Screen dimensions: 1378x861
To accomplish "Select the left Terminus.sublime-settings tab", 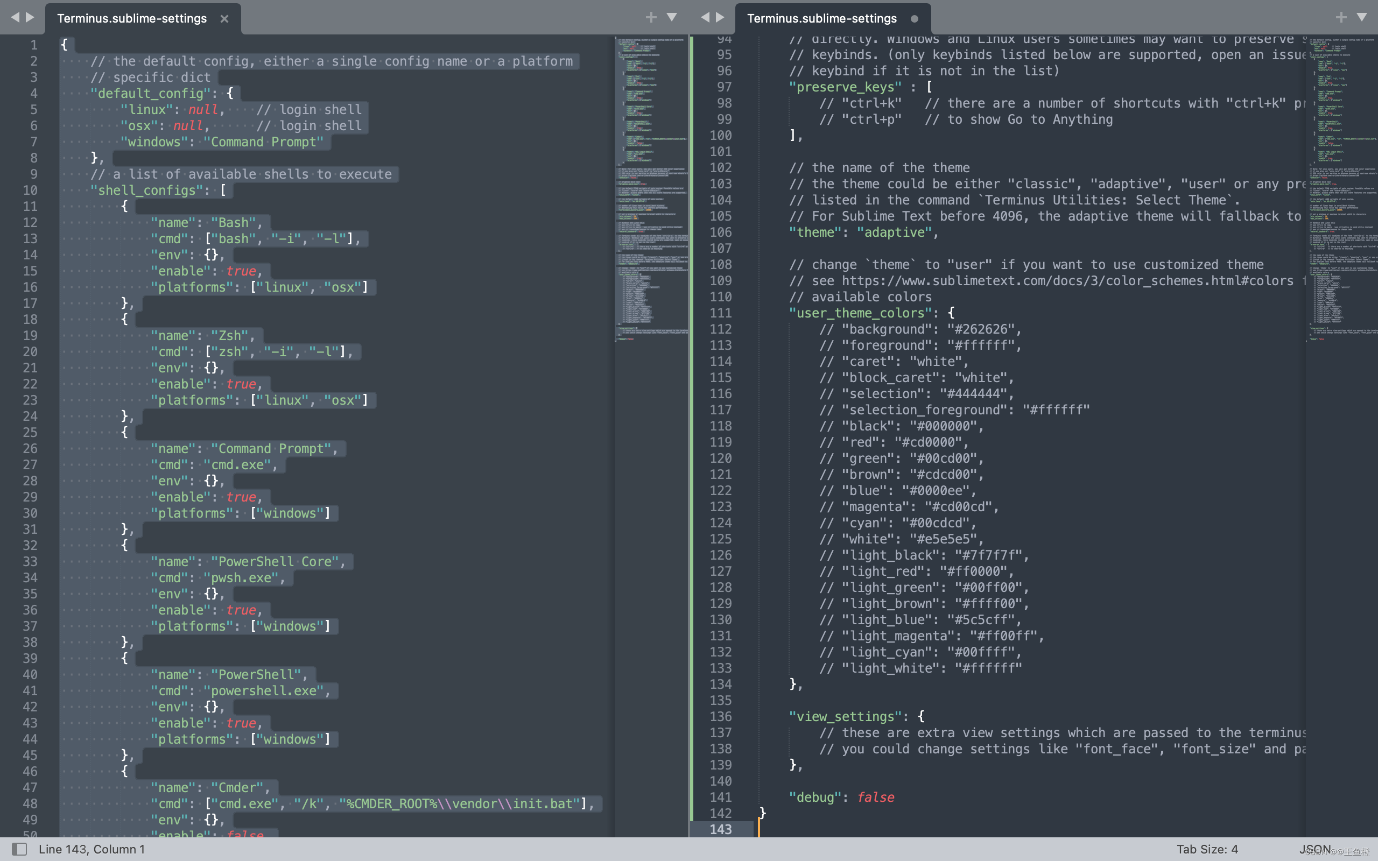I will pyautogui.click(x=131, y=18).
